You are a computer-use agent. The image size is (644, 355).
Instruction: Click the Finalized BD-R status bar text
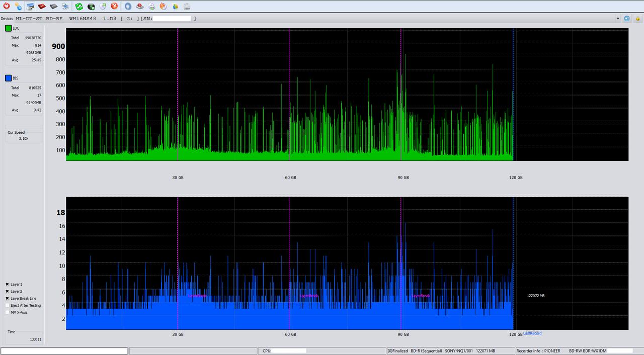click(x=415, y=351)
